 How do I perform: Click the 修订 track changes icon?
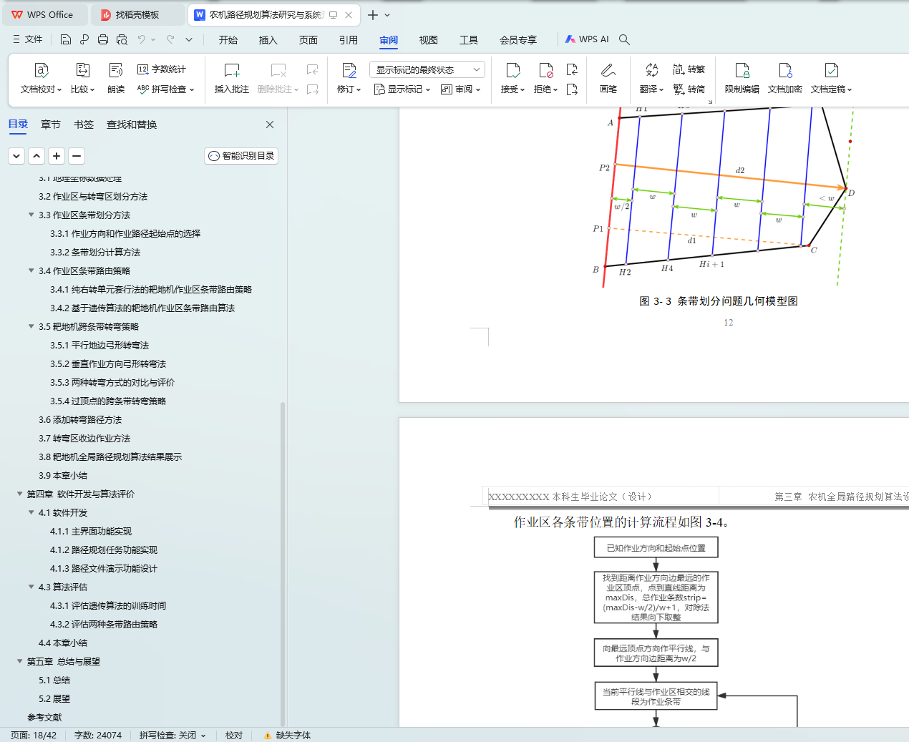tap(349, 70)
